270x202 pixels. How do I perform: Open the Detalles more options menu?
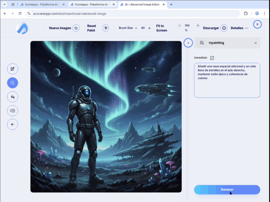click(246, 28)
